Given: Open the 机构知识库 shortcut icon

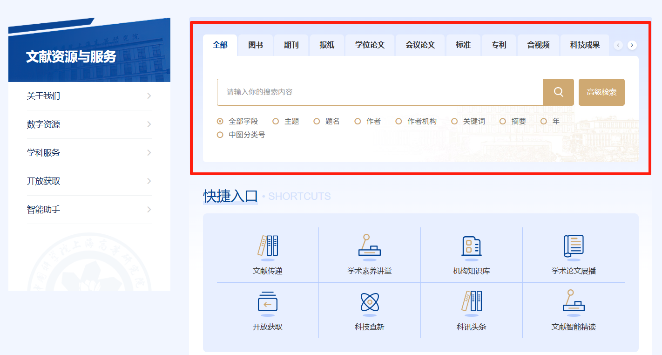Looking at the screenshot, I should [x=471, y=246].
